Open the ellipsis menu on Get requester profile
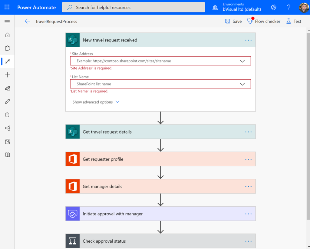This screenshot has height=249, width=310. click(248, 159)
